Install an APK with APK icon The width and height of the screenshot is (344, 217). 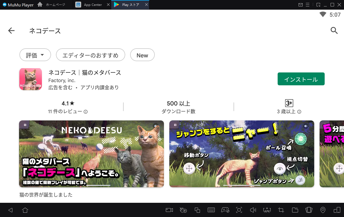tap(267, 210)
